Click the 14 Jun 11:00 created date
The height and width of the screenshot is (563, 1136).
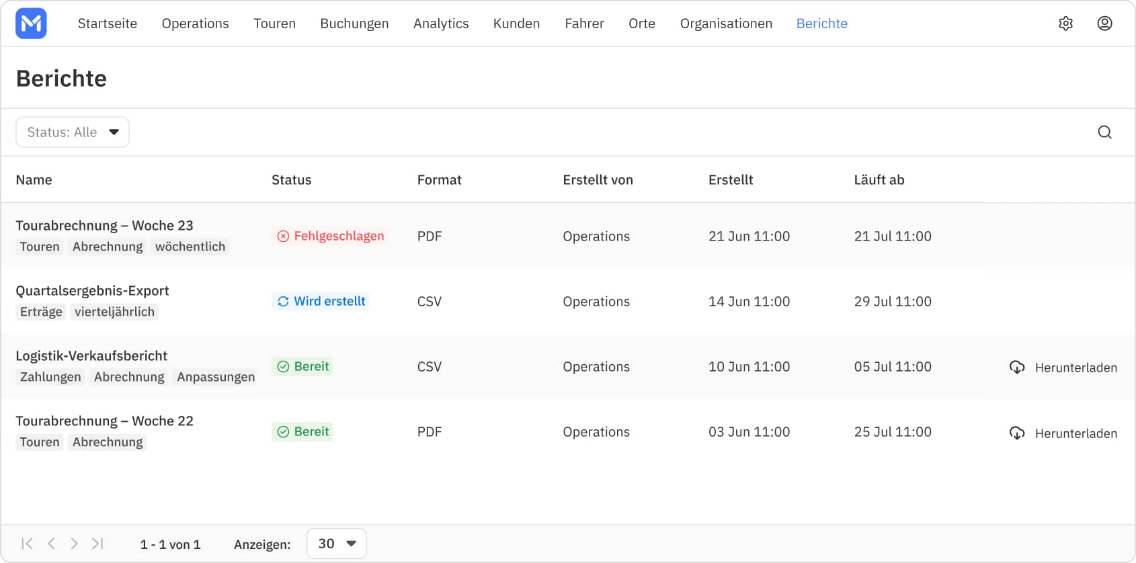pyautogui.click(x=749, y=302)
